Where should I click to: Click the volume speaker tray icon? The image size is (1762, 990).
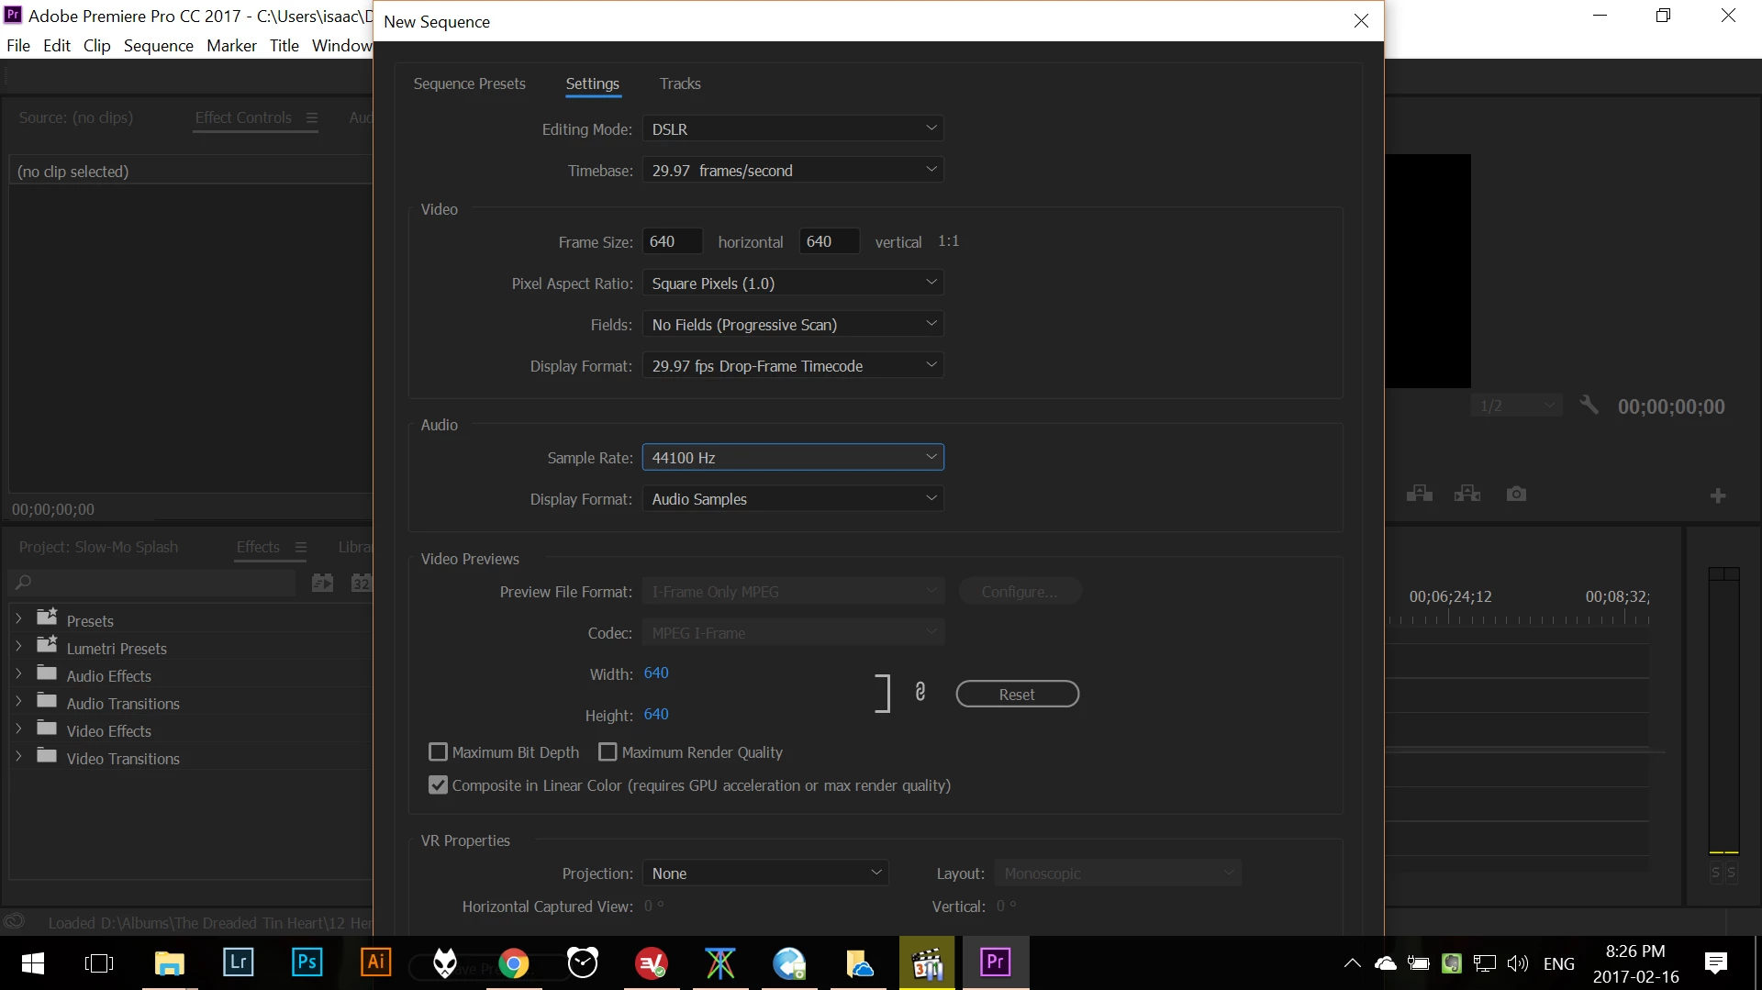(1518, 963)
